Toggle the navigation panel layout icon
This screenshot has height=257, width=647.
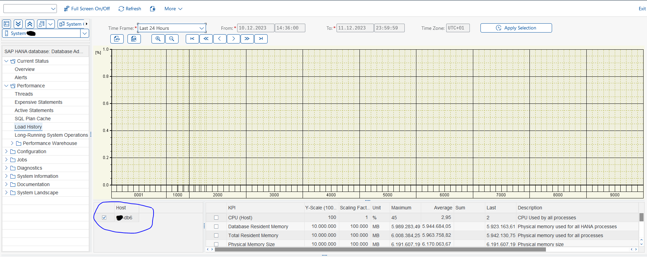pyautogui.click(x=7, y=24)
